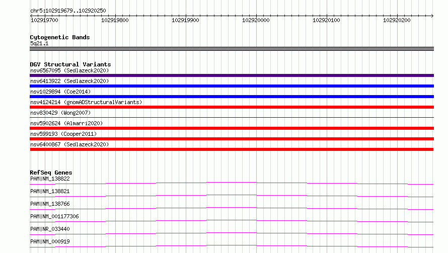
Task: Open the RefSeq Genes track heading
Action: coord(51,173)
